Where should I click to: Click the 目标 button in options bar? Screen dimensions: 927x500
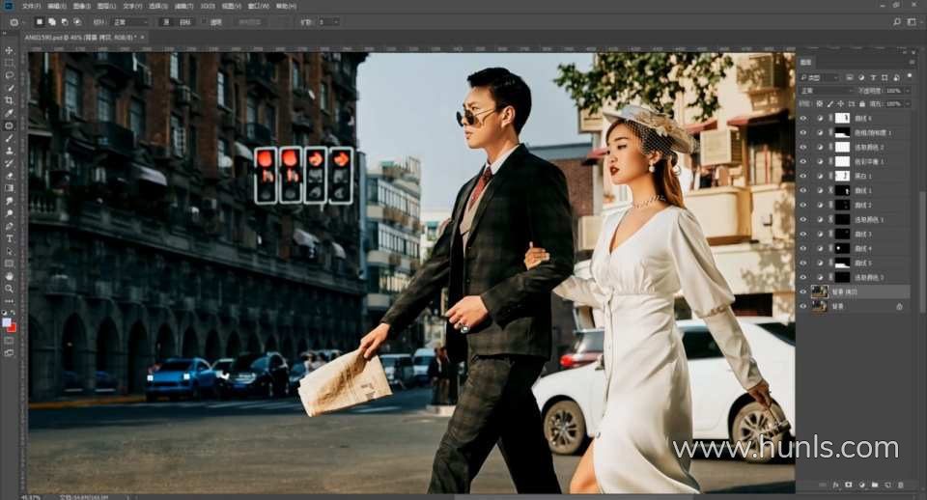(185, 21)
